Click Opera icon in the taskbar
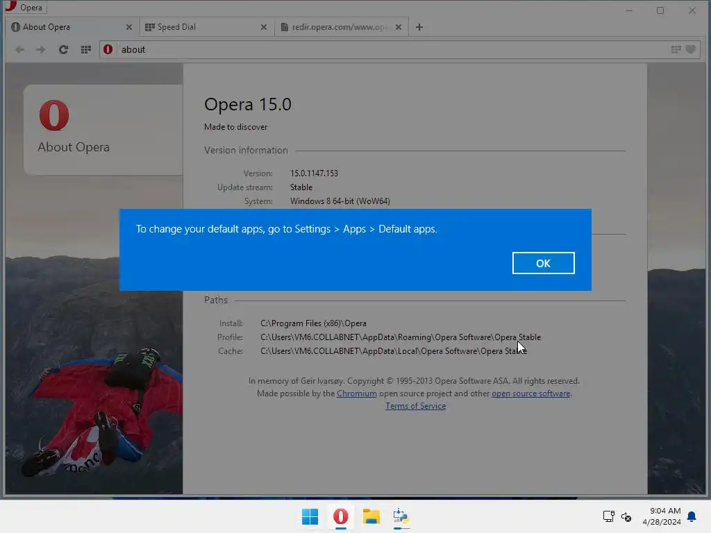Screen dimensions: 711x533 (x=340, y=516)
